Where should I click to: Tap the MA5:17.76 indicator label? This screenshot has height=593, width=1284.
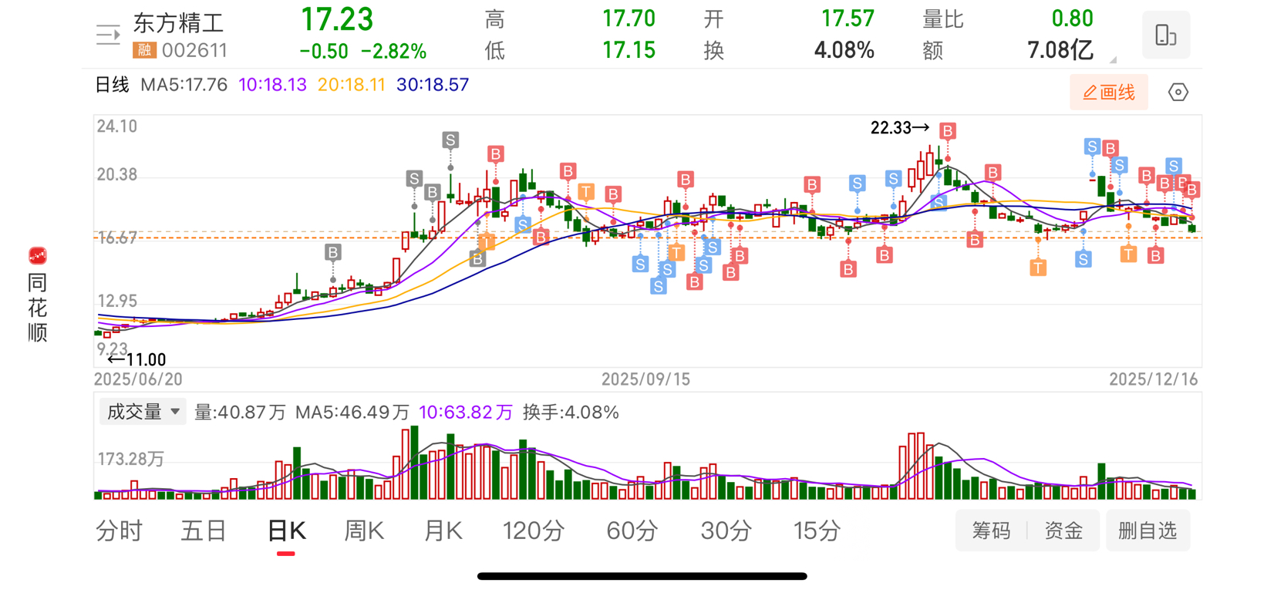click(x=184, y=85)
